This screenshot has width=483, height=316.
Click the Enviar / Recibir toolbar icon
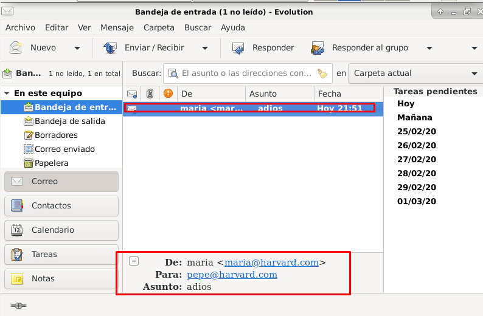point(110,48)
